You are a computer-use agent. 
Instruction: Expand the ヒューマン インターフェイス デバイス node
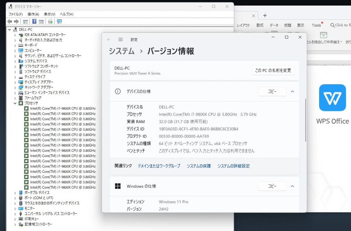pos(15,93)
